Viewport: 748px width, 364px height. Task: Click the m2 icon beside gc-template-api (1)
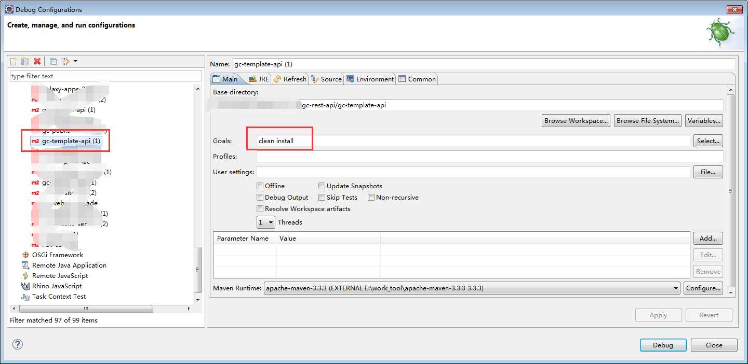click(35, 141)
